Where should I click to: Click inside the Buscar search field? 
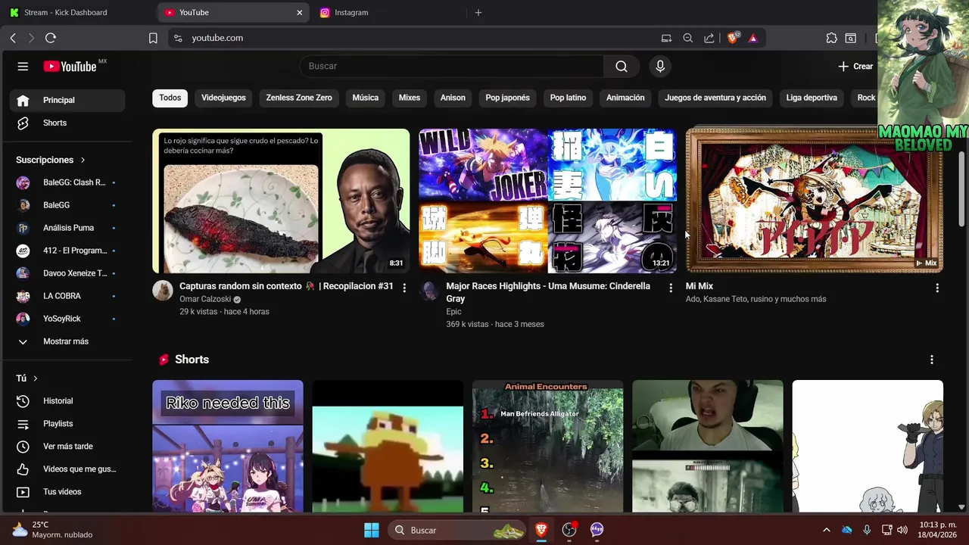[451, 67]
